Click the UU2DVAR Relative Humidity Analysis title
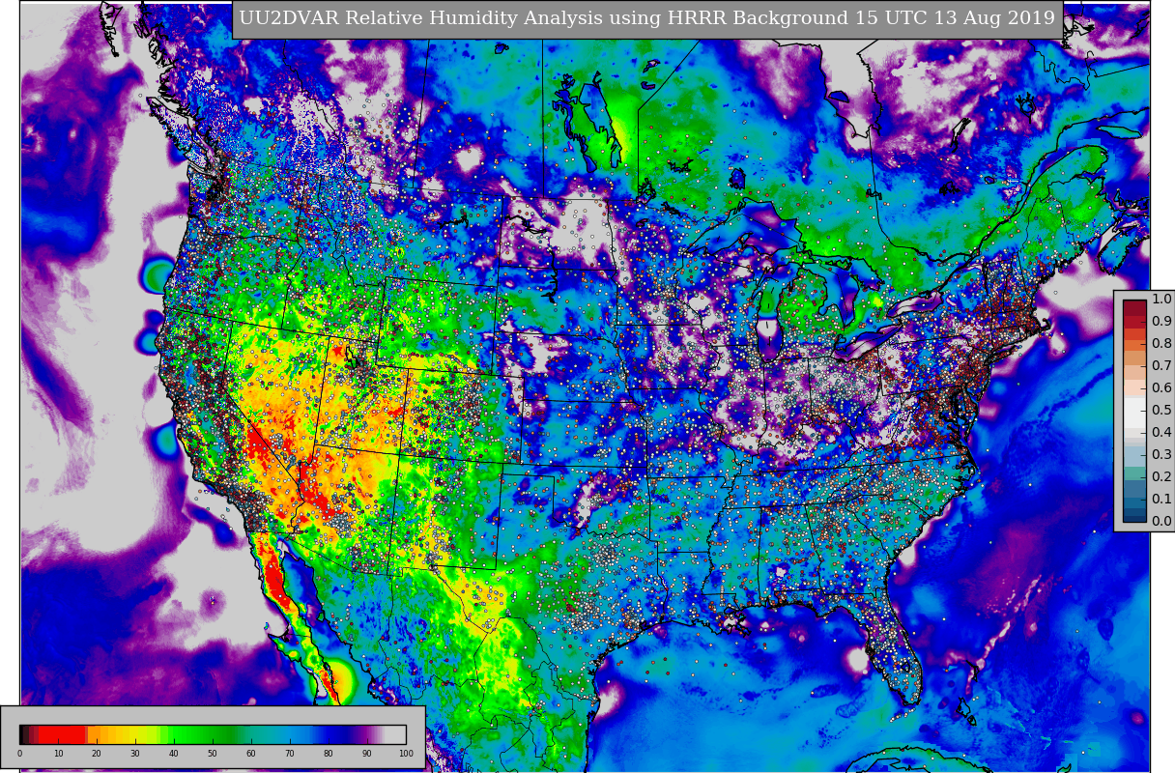 click(x=647, y=18)
